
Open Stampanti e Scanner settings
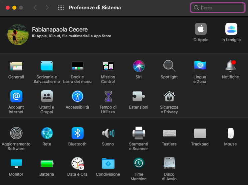138,134
